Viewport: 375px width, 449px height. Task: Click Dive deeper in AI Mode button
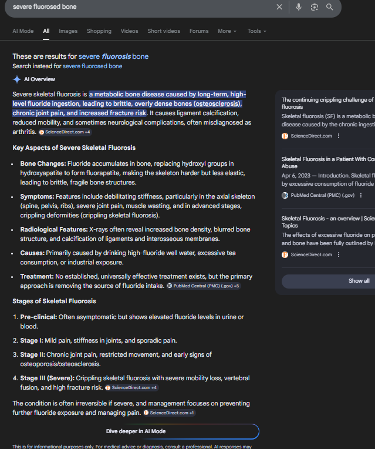[136, 431]
